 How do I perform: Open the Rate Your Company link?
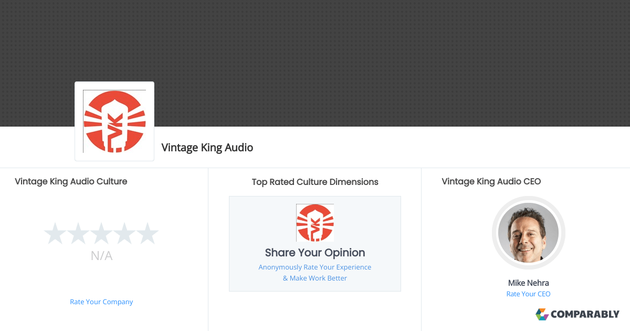(x=101, y=302)
